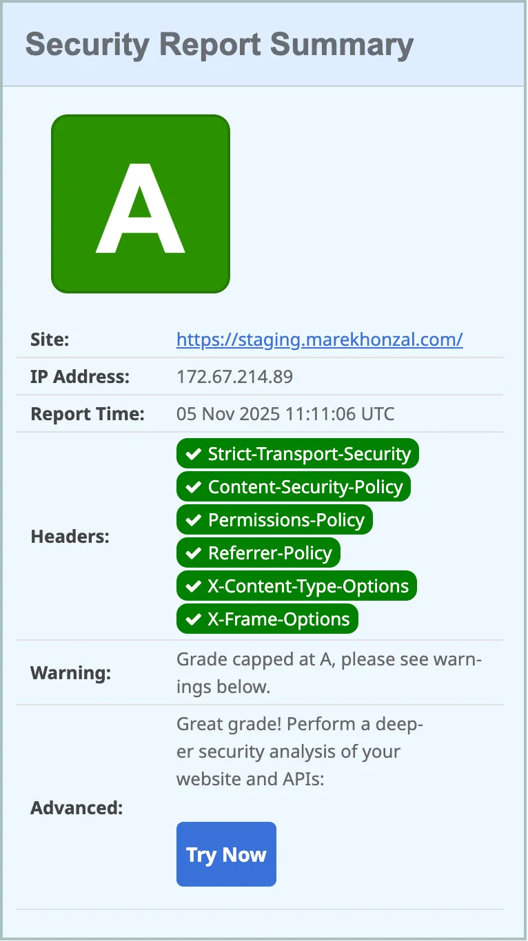Expand the Headers row details

tap(70, 536)
